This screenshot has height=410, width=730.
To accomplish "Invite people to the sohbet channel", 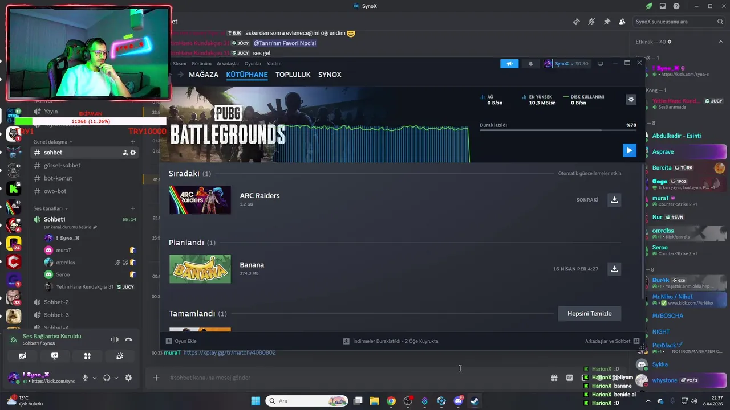I will coord(125,153).
